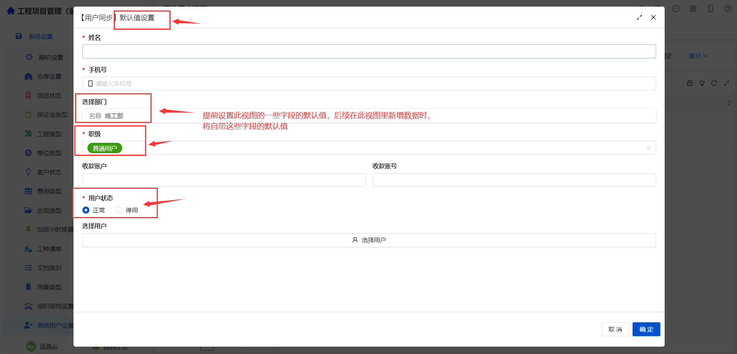Click the home icon beside 工程项目管理
The image size is (737, 354).
click(11, 11)
